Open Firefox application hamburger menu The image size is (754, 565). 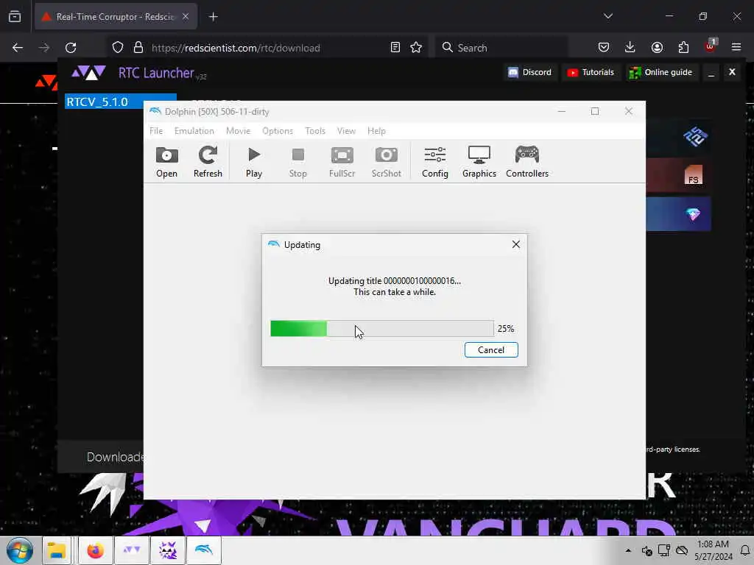[736, 48]
